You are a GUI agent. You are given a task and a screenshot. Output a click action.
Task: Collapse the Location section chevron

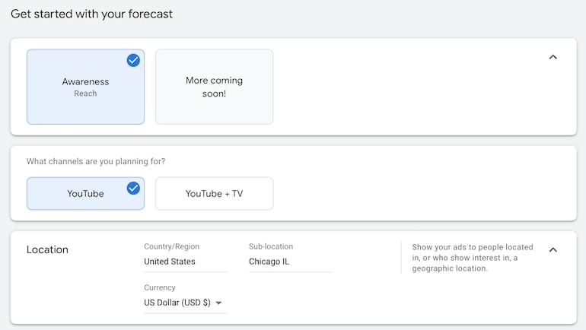[553, 249]
